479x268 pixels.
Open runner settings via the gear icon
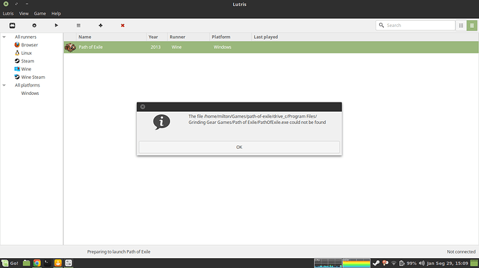tap(34, 26)
